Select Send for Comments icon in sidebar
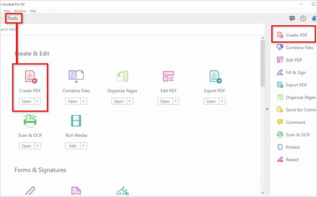 click(280, 109)
